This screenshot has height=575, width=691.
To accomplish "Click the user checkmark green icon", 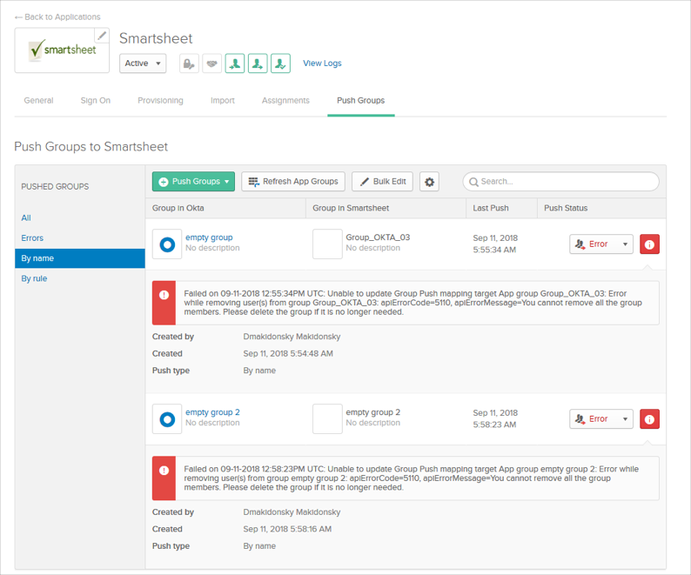I will (x=280, y=64).
